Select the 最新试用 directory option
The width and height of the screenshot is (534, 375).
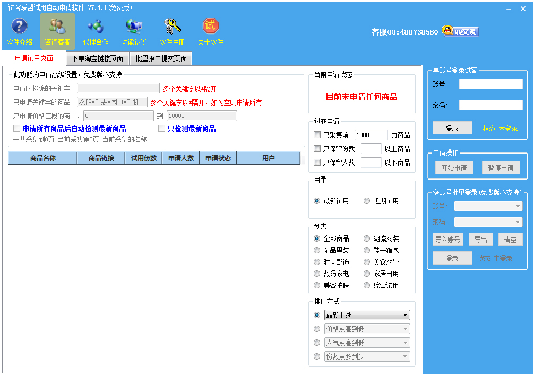317,201
